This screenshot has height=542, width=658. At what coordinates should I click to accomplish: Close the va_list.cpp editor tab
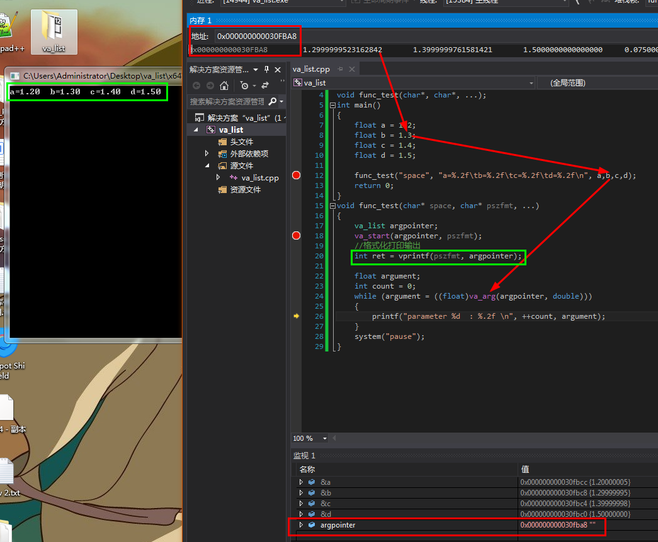coord(352,69)
